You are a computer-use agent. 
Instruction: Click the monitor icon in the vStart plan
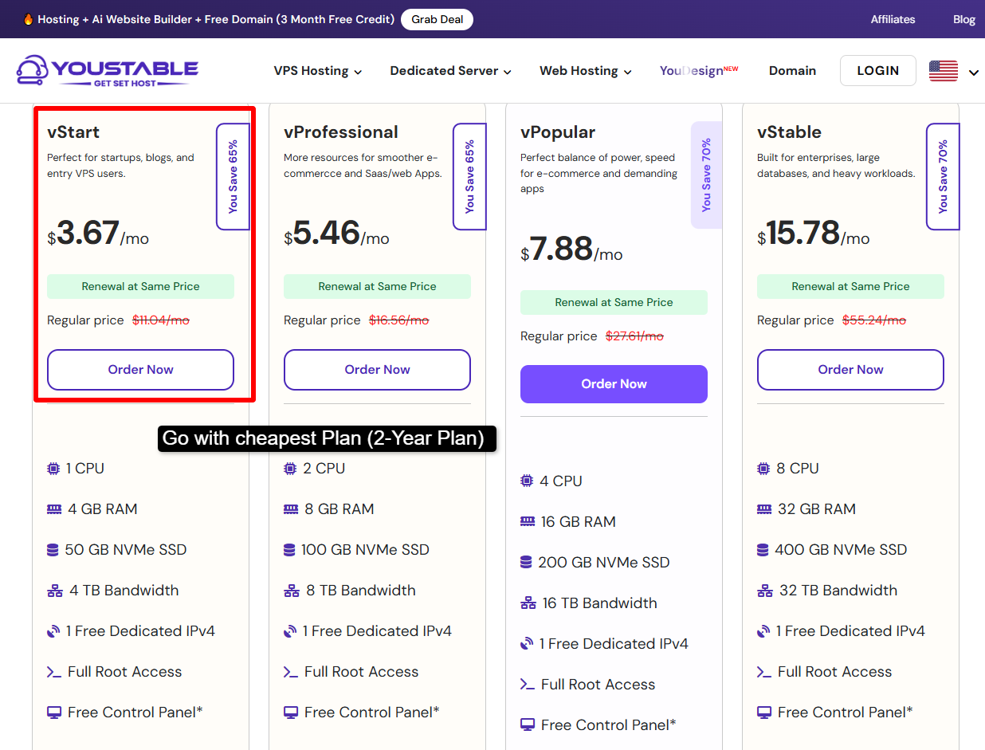coord(54,713)
